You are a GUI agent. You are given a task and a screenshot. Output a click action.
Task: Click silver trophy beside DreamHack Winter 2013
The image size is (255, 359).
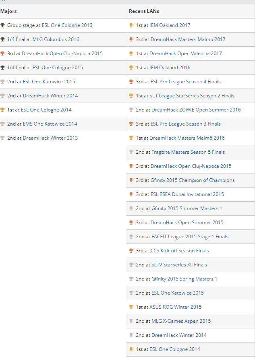[2, 138]
